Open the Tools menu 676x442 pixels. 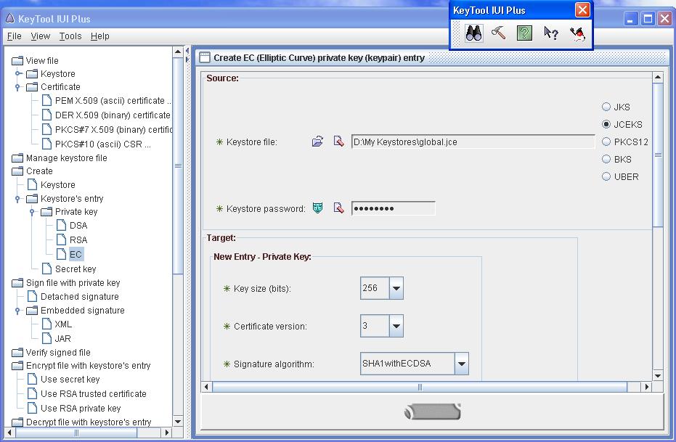click(70, 36)
